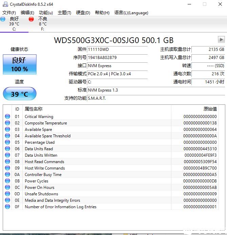Click the 原始值 column header
Viewport: 227px width, 235px height.
[x=195, y=109]
